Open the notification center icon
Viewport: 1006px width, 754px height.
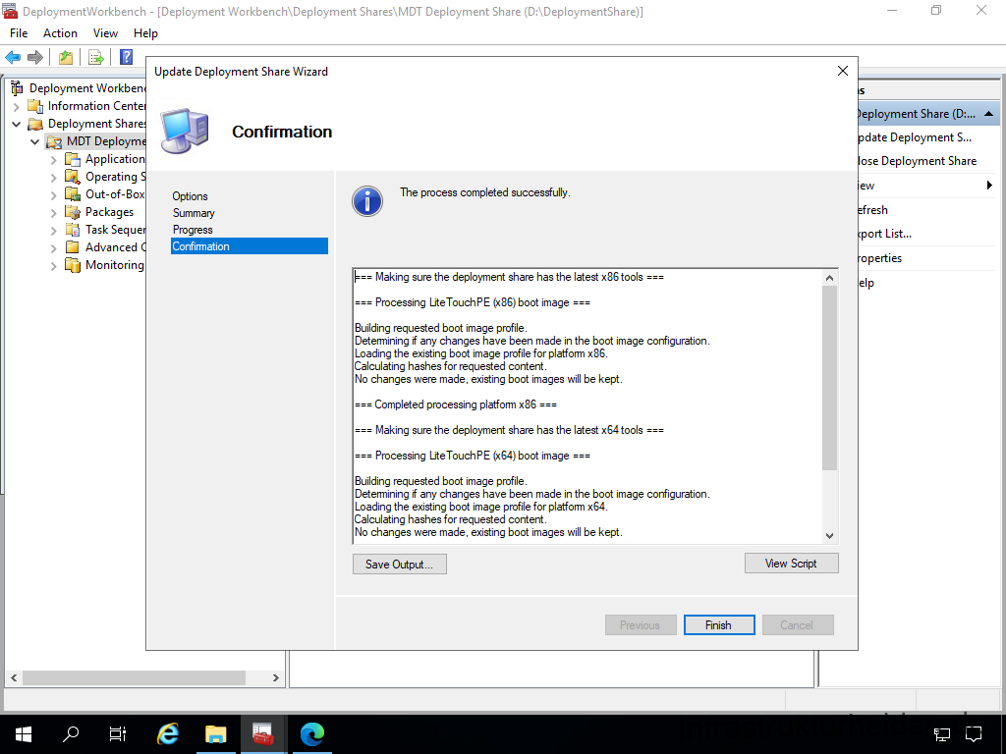(974, 733)
